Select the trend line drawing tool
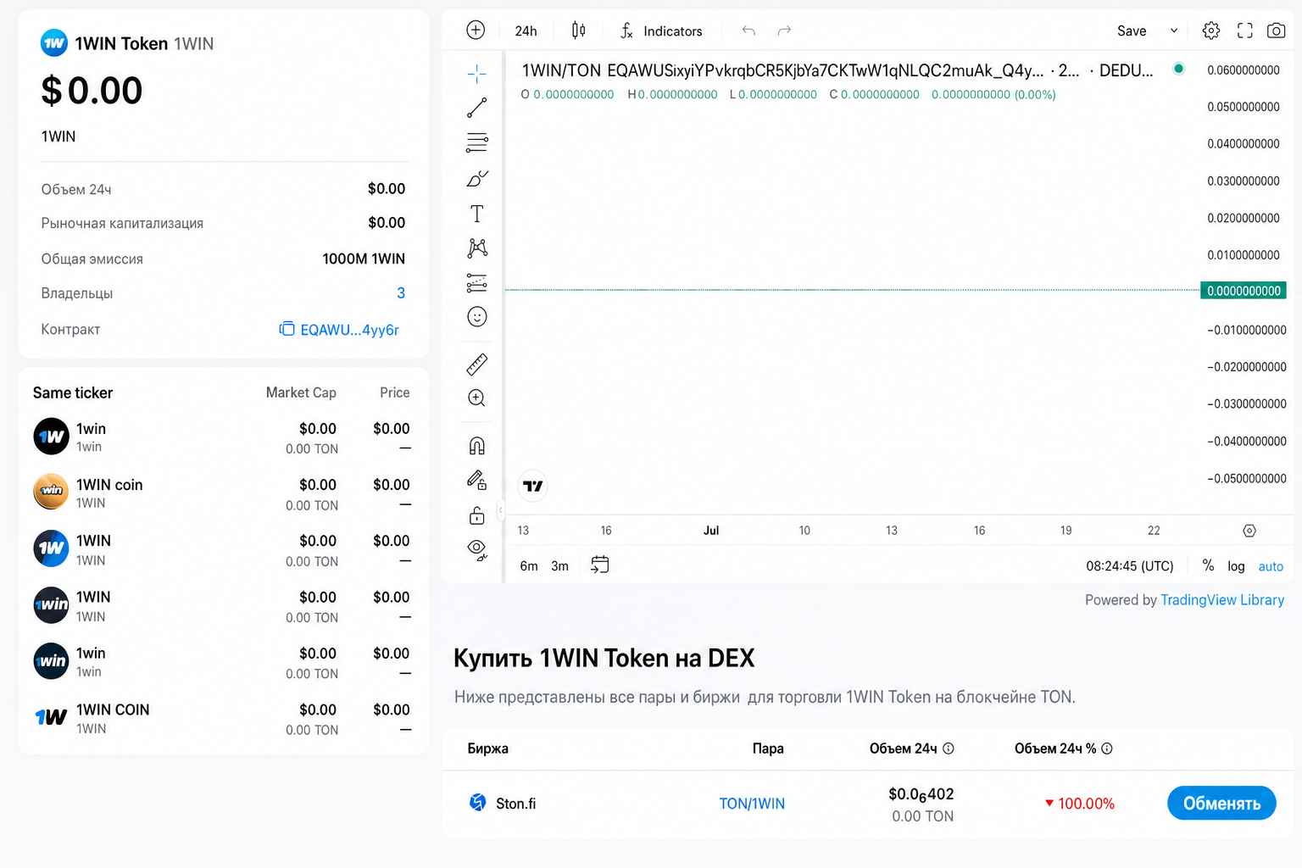Image resolution: width=1302 pixels, height=868 pixels. click(x=477, y=108)
